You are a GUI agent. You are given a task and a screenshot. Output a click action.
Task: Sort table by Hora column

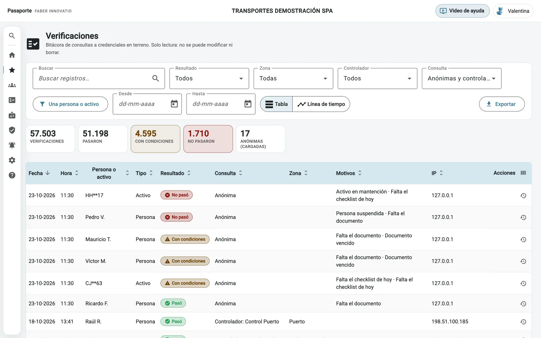tap(69, 173)
